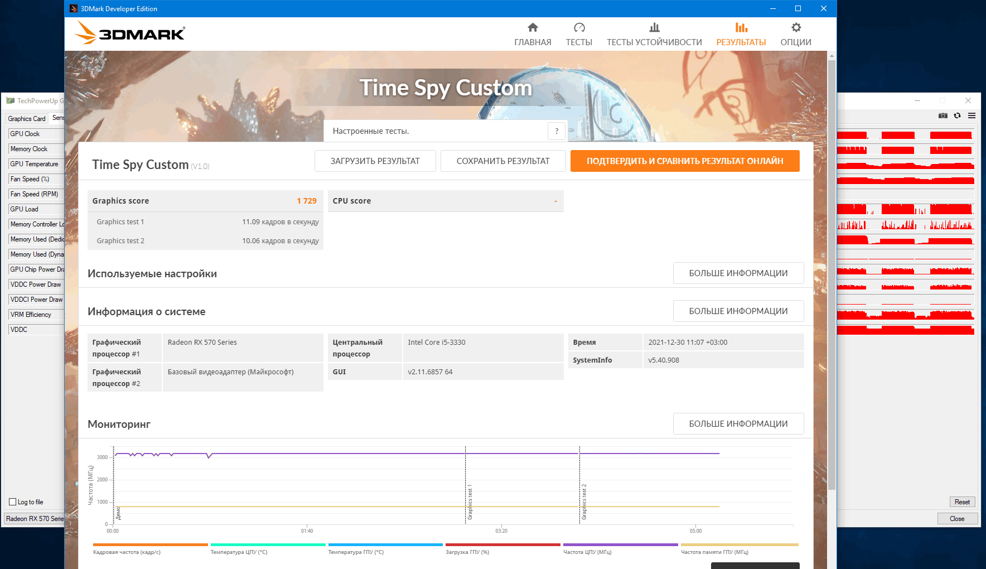
Task: Switch to the РЕЗУЛЬТАТЫ results tab
Action: pos(741,35)
